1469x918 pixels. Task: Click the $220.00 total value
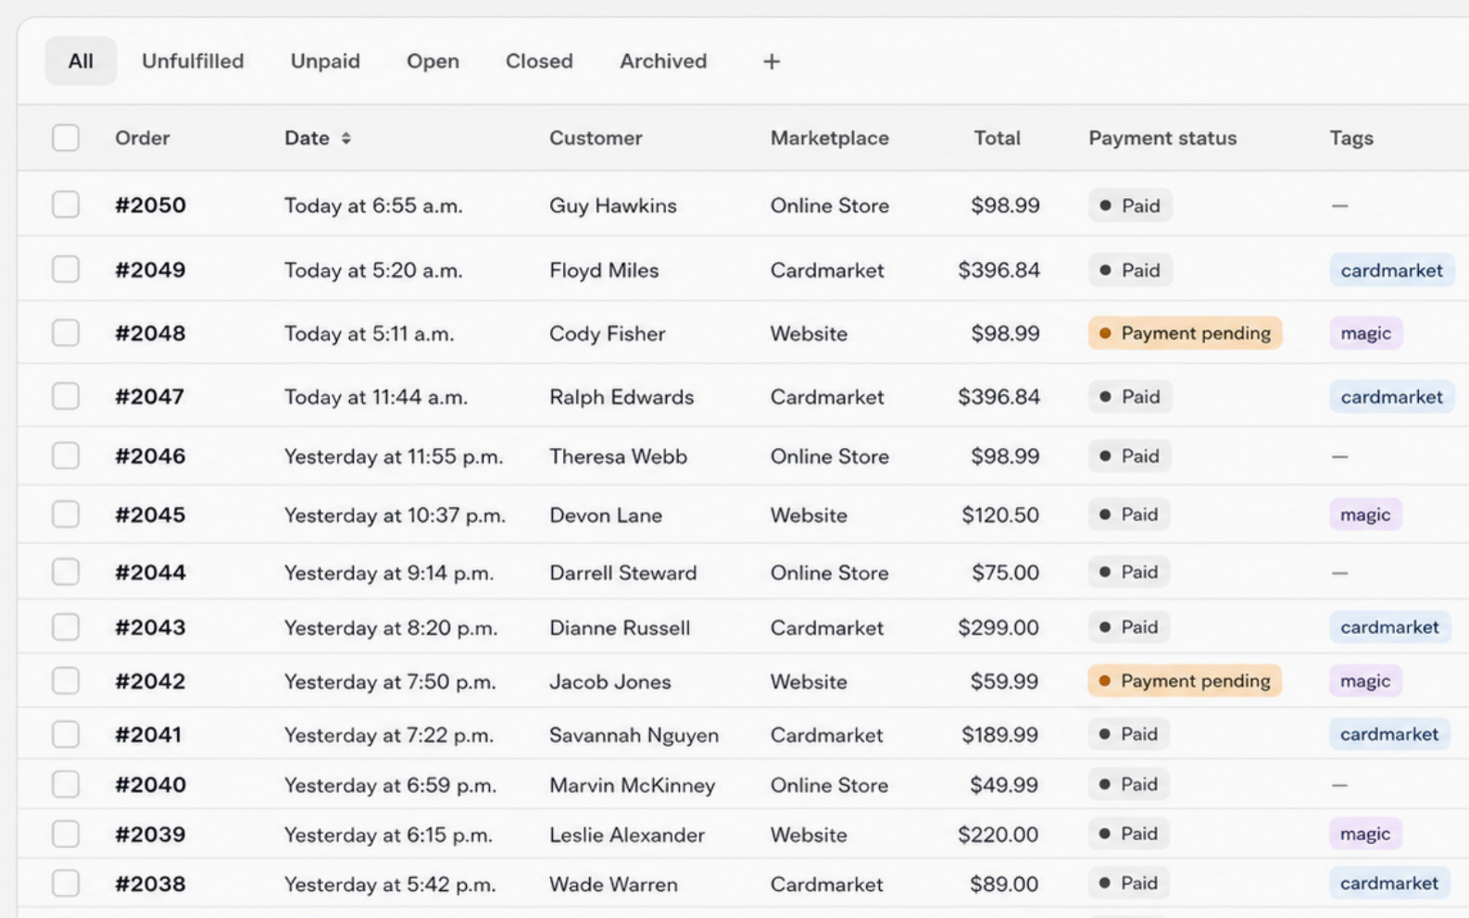[998, 835]
